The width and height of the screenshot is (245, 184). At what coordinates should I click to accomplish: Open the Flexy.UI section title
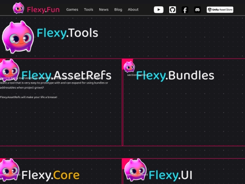pos(170,175)
